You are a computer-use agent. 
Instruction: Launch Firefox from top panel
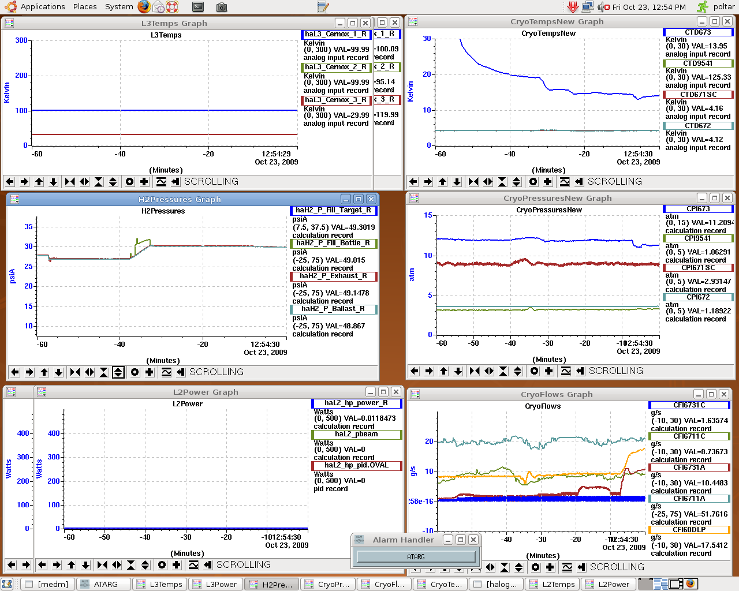coord(144,7)
